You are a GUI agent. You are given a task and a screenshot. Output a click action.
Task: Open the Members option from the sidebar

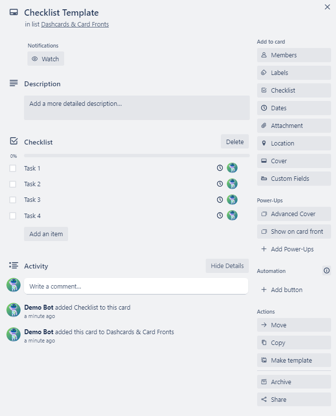click(x=293, y=55)
